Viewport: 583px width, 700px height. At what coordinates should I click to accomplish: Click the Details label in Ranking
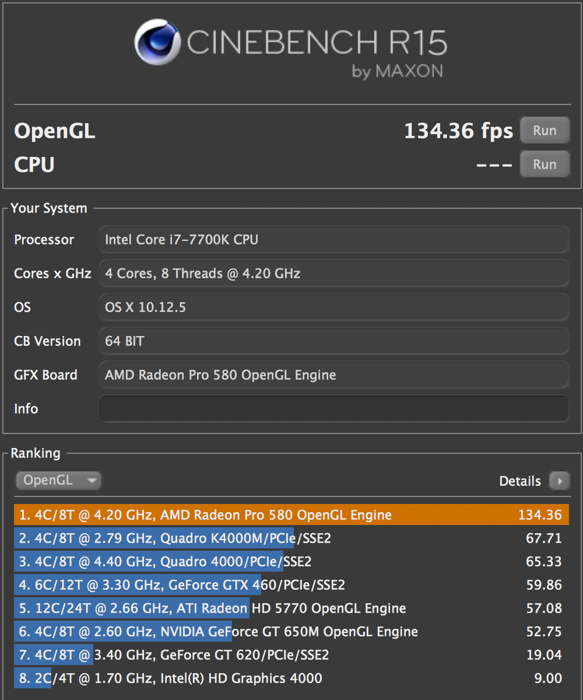(x=519, y=481)
